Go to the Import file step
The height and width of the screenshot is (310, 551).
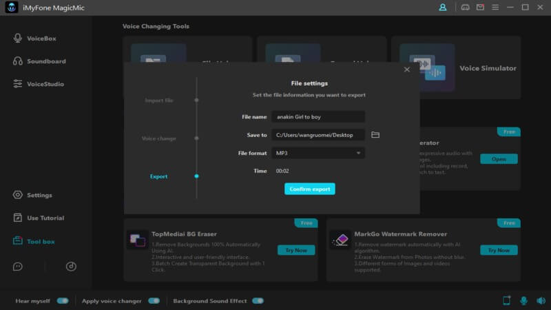click(159, 101)
